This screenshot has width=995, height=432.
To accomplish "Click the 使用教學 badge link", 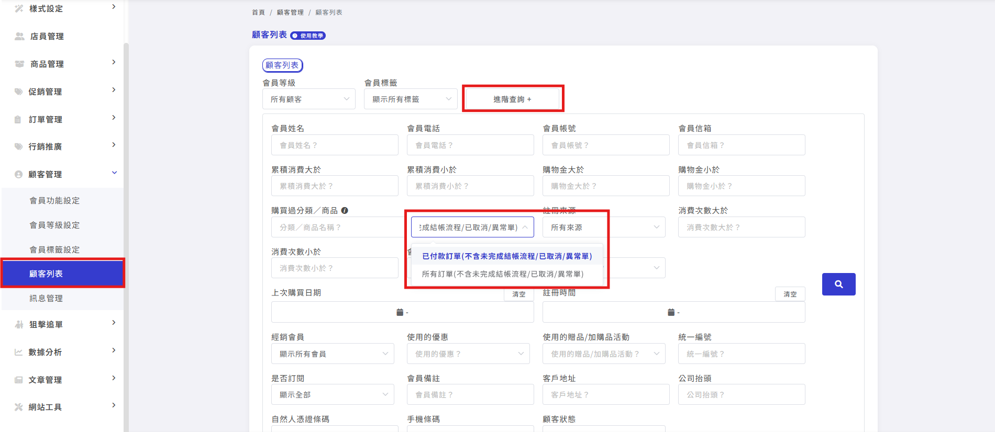I will tap(308, 36).
